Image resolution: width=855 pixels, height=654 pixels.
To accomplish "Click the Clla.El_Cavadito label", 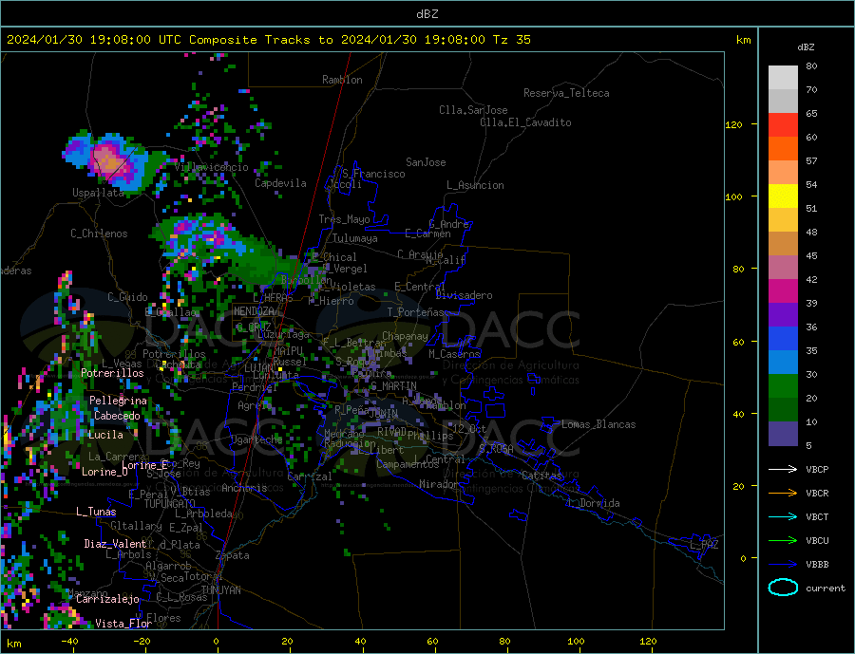I will (x=525, y=122).
